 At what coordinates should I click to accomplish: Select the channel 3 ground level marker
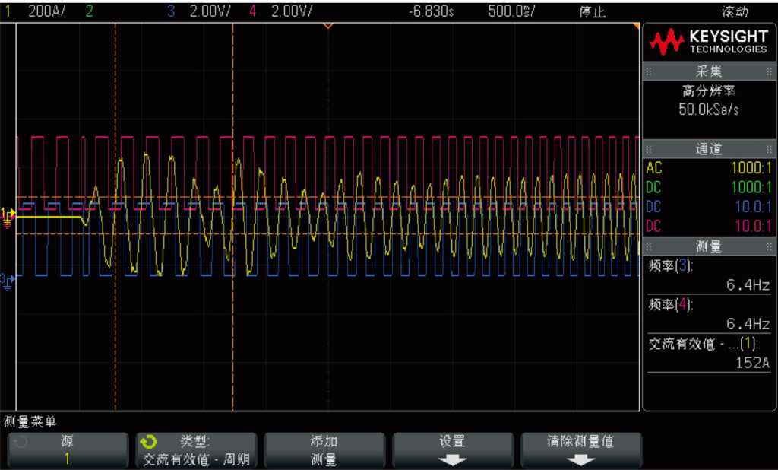[8, 280]
